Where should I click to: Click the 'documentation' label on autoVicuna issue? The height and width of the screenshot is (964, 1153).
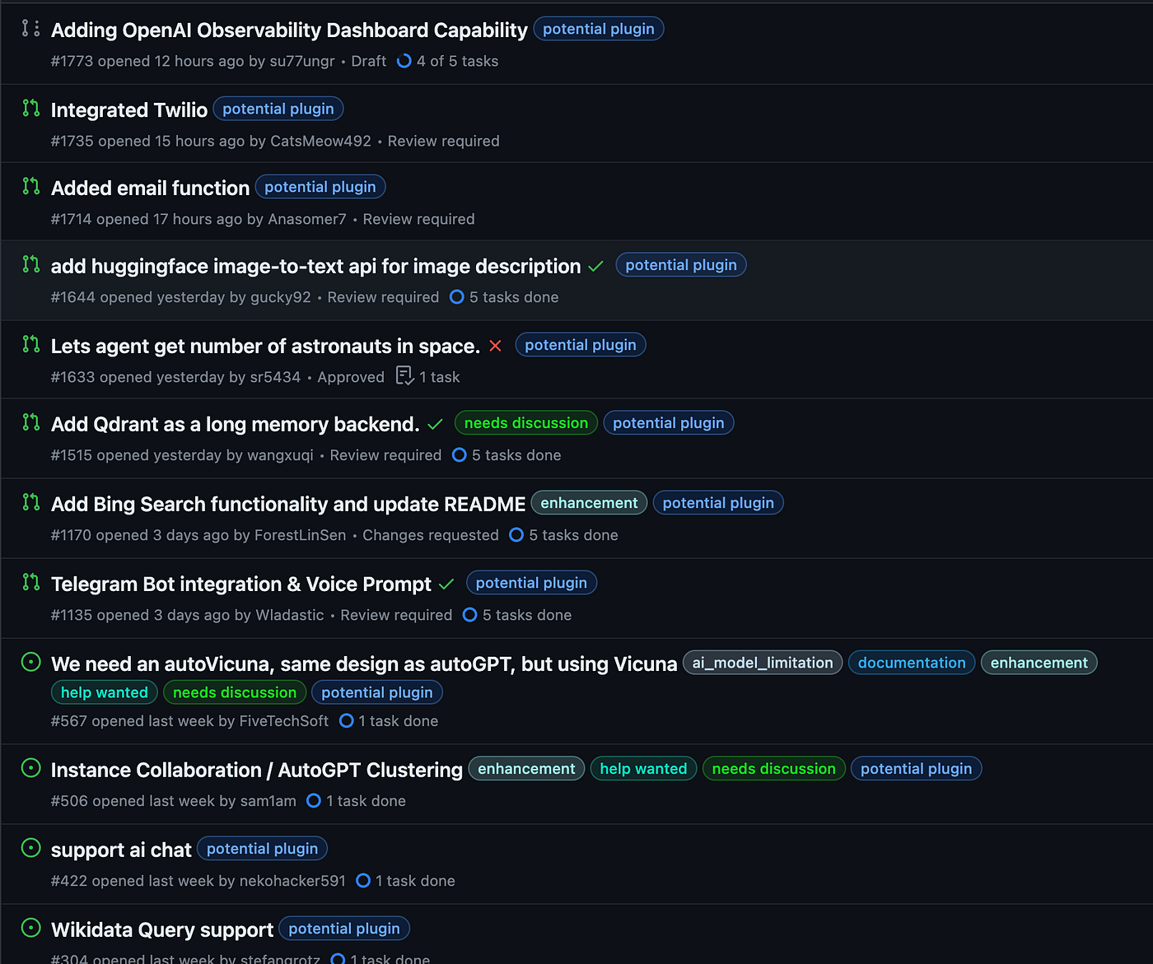pos(912,663)
